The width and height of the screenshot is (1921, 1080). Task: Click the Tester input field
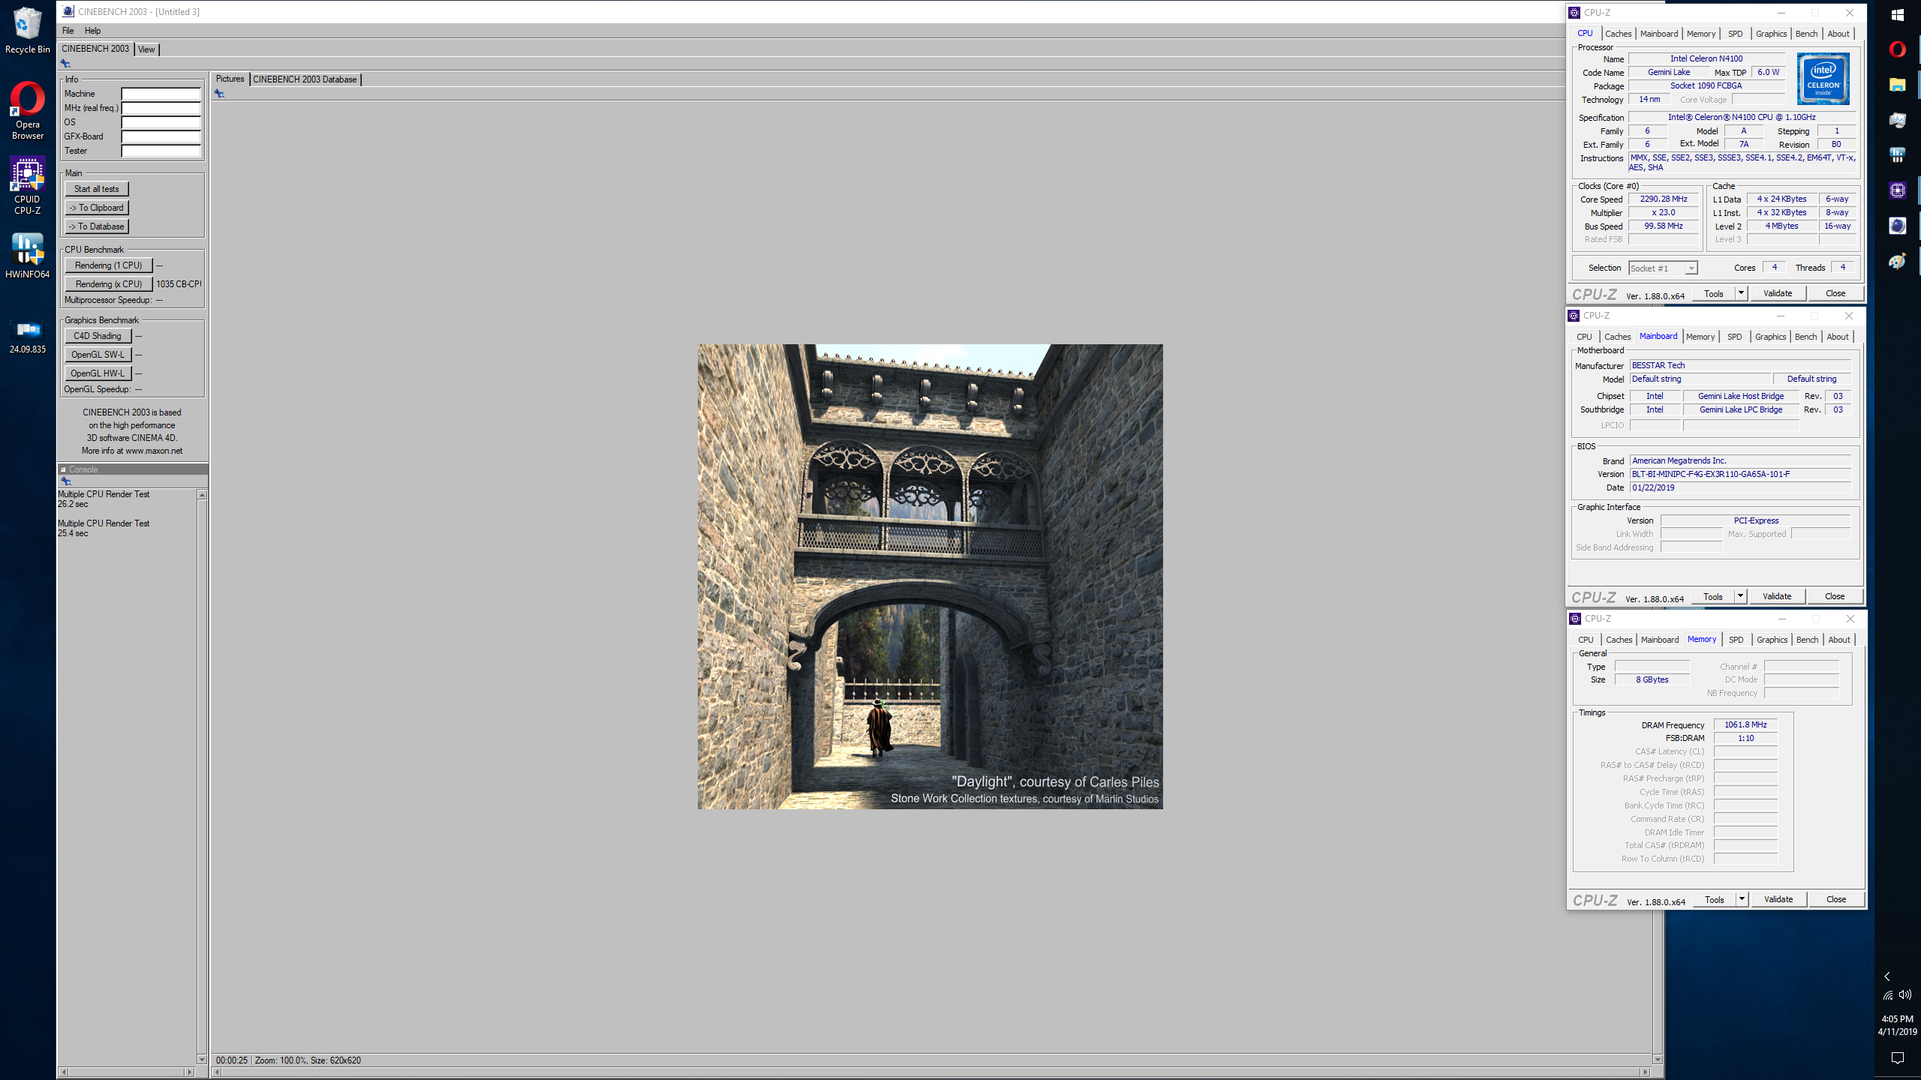(x=161, y=151)
